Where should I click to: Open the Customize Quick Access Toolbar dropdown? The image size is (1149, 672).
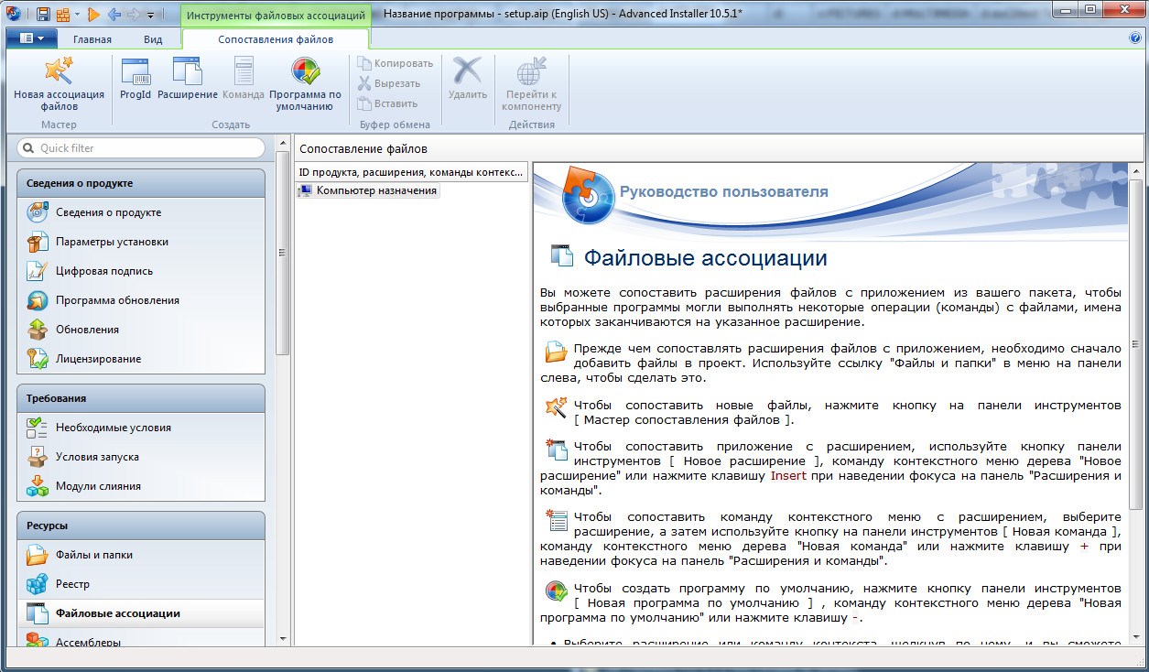150,15
